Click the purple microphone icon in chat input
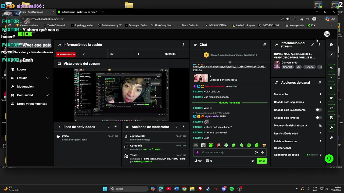344x193 pixels. click(198, 153)
